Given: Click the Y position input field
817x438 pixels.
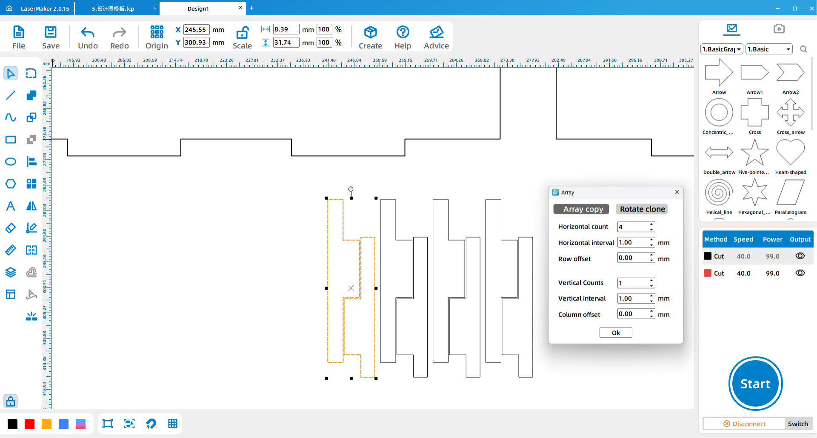Looking at the screenshot, I should pyautogui.click(x=196, y=42).
